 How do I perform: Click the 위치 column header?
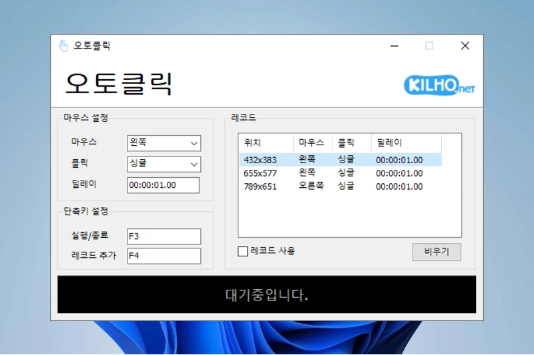coord(266,143)
